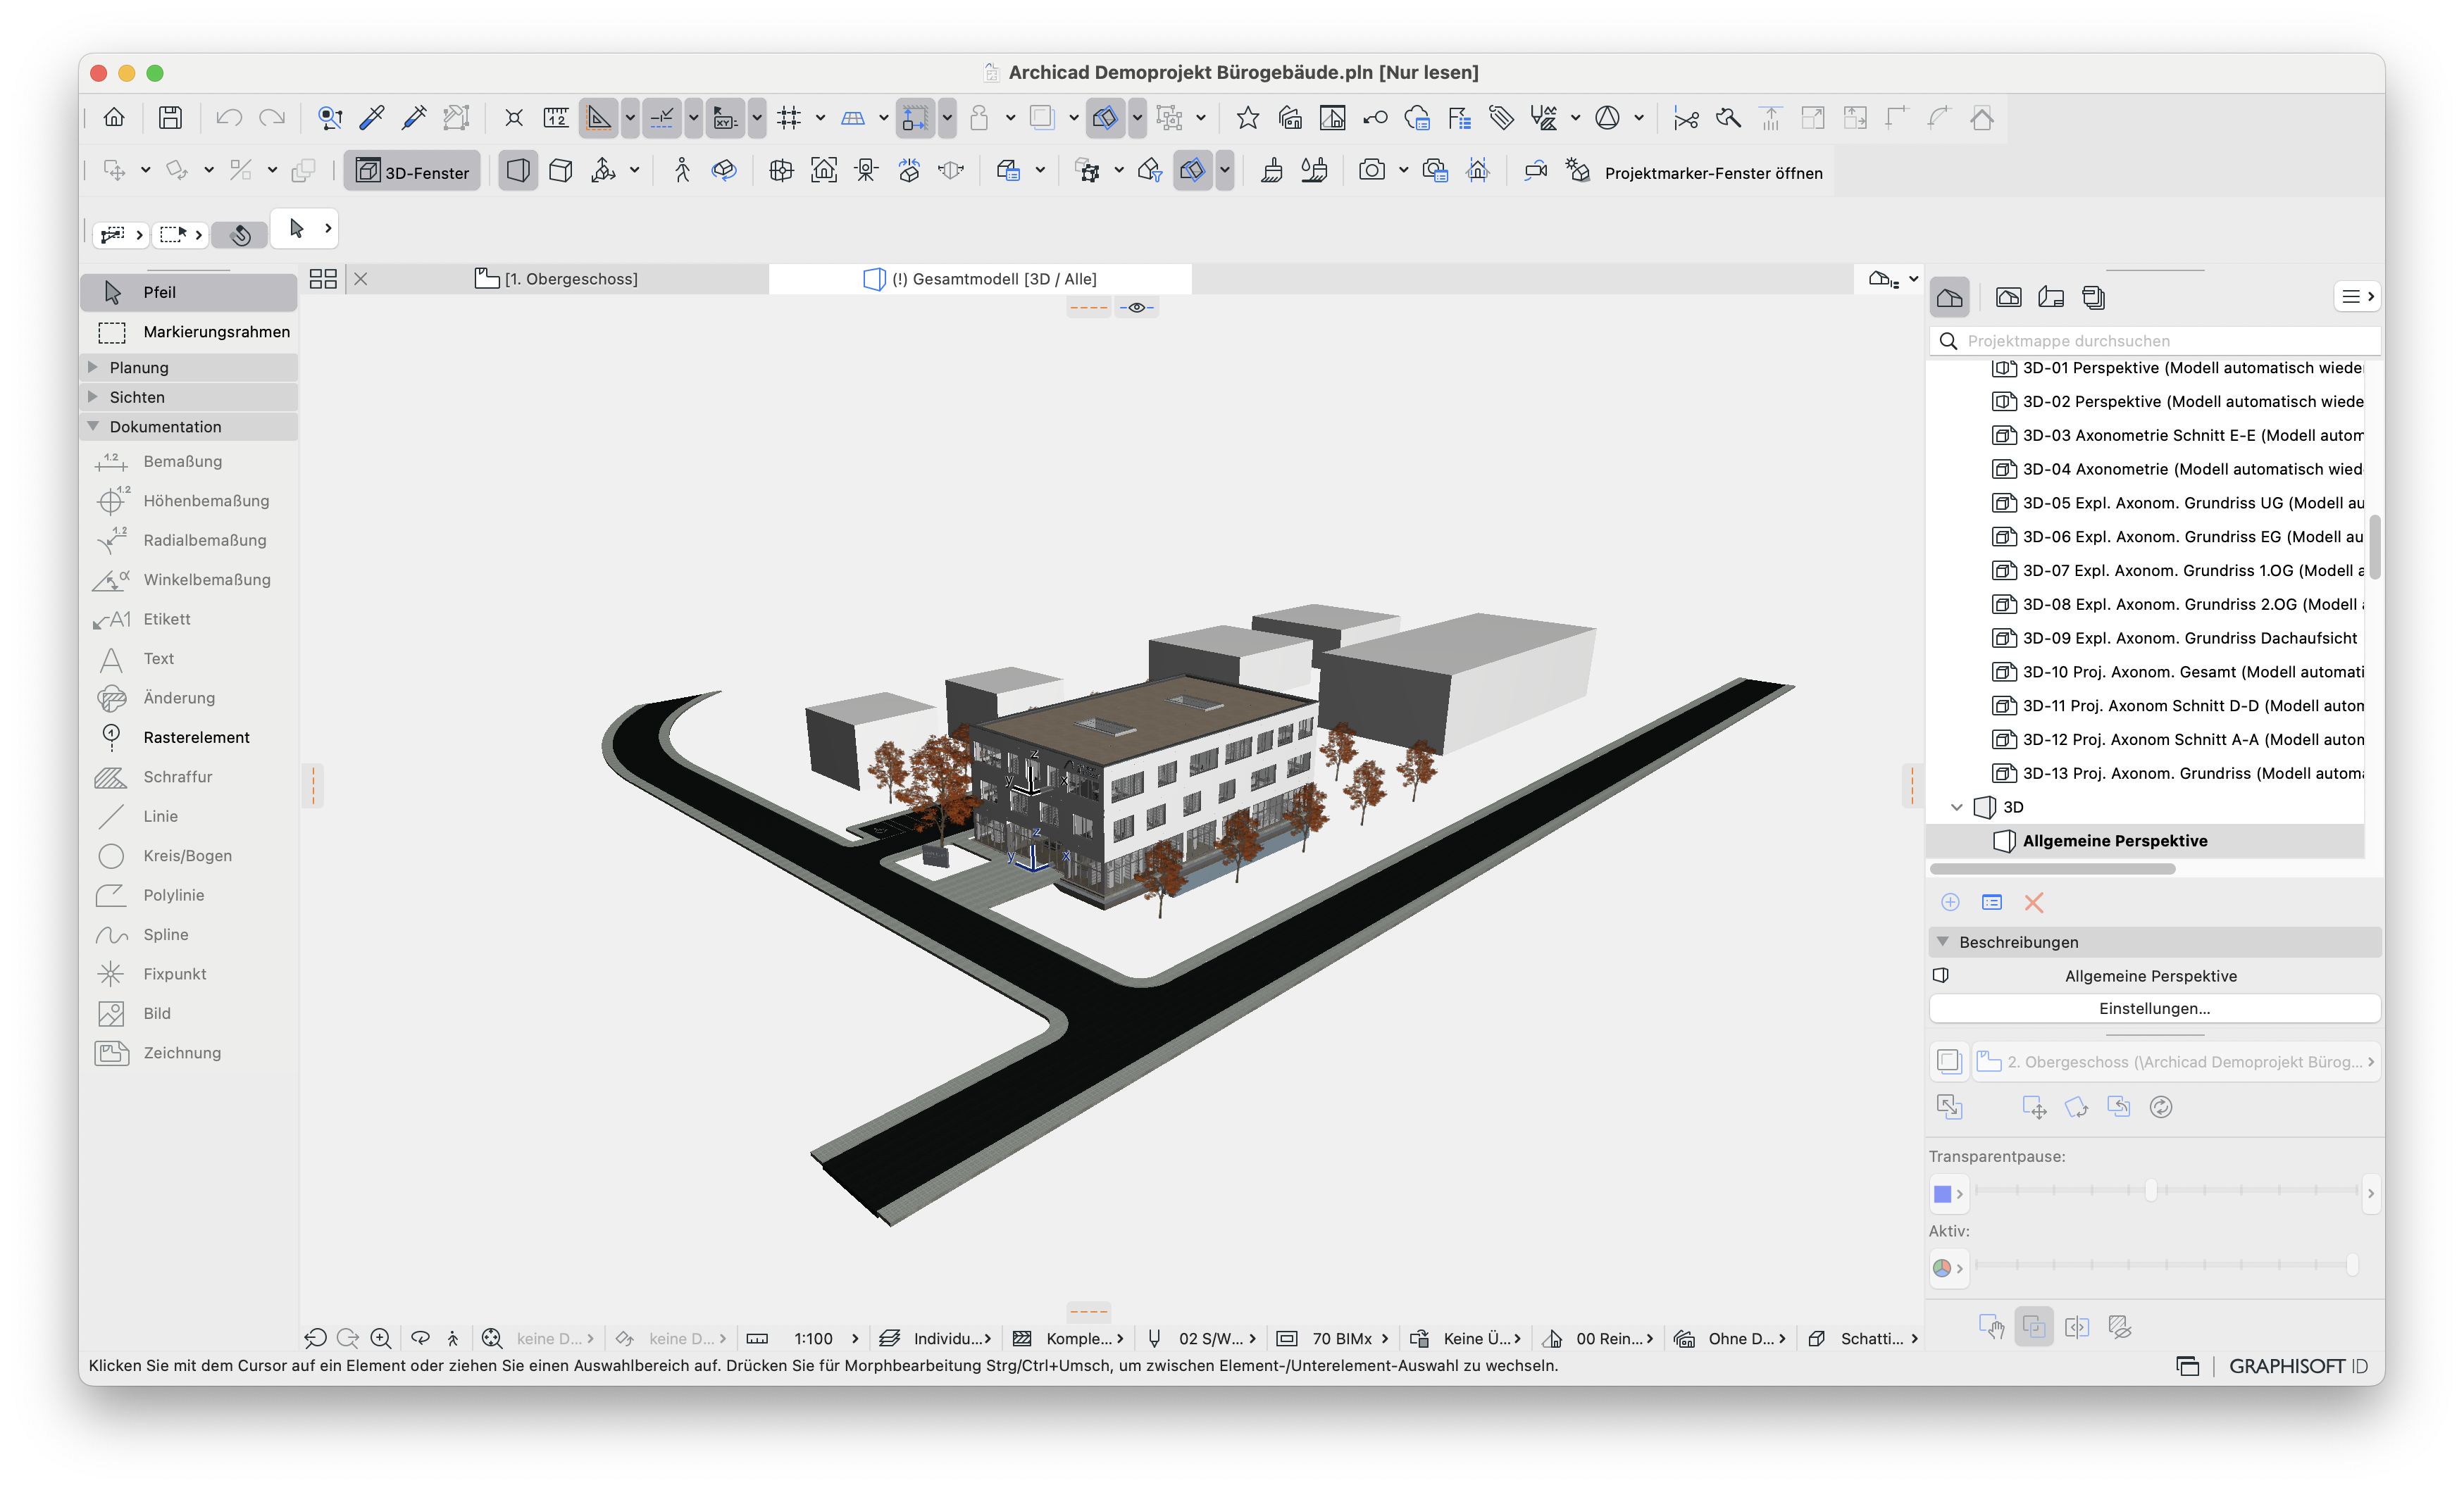Select the Spline tool
This screenshot has height=1490, width=2464.
[189, 934]
